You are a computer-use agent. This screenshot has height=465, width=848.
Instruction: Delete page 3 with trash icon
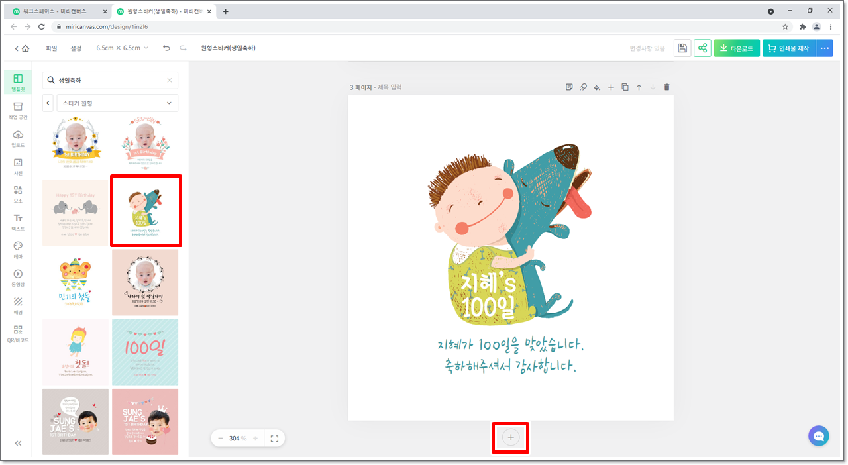click(x=666, y=87)
